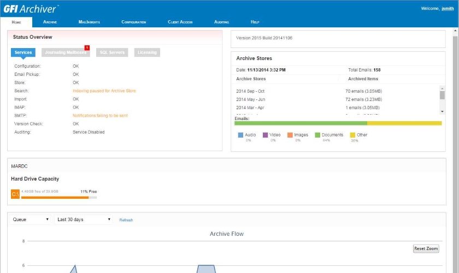The width and height of the screenshot is (459, 273).
Task: Click the Audio legend color square
Action: [x=240, y=135]
